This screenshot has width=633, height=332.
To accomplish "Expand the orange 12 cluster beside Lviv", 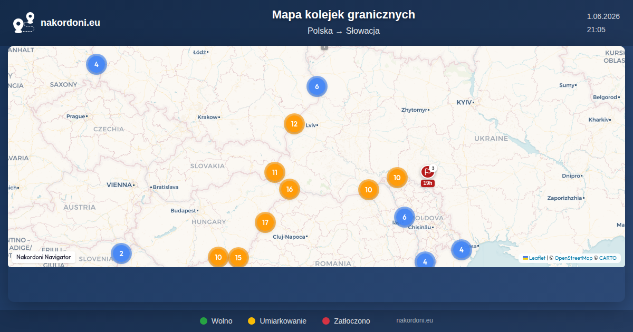I will pyautogui.click(x=294, y=124).
